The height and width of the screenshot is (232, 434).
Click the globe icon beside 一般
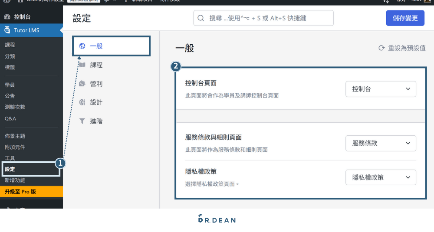[82, 46]
